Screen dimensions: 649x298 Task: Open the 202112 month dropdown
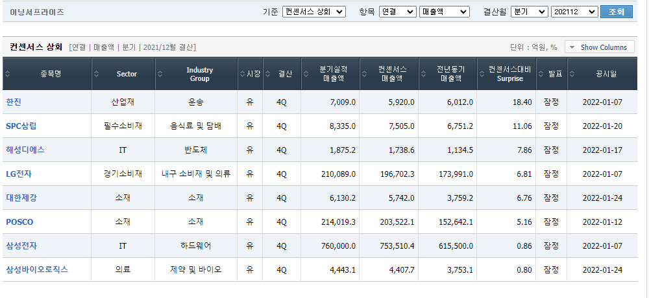pyautogui.click(x=574, y=12)
